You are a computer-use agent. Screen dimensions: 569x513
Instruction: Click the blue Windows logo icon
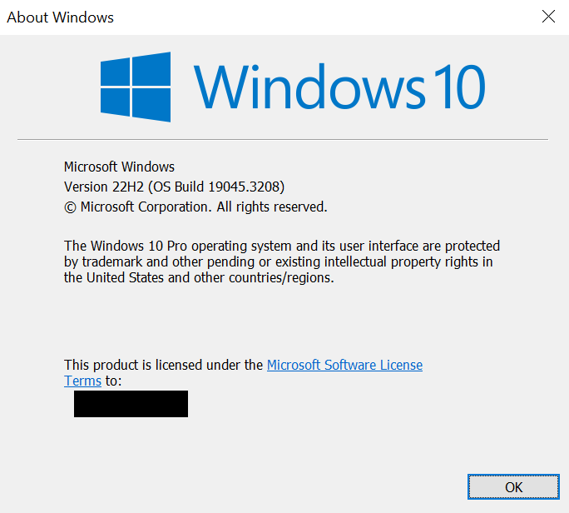(136, 87)
